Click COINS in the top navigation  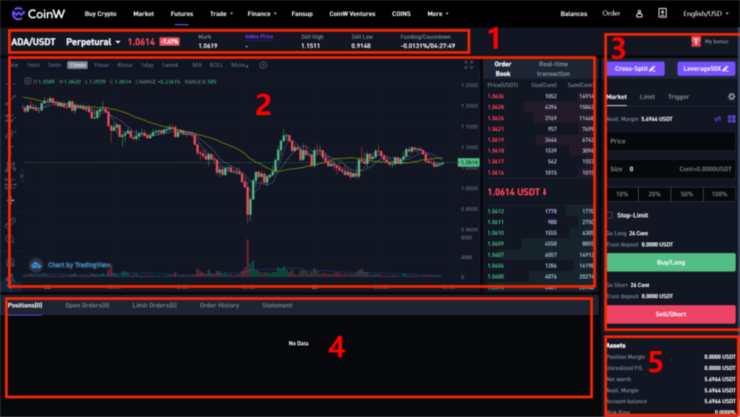401,14
